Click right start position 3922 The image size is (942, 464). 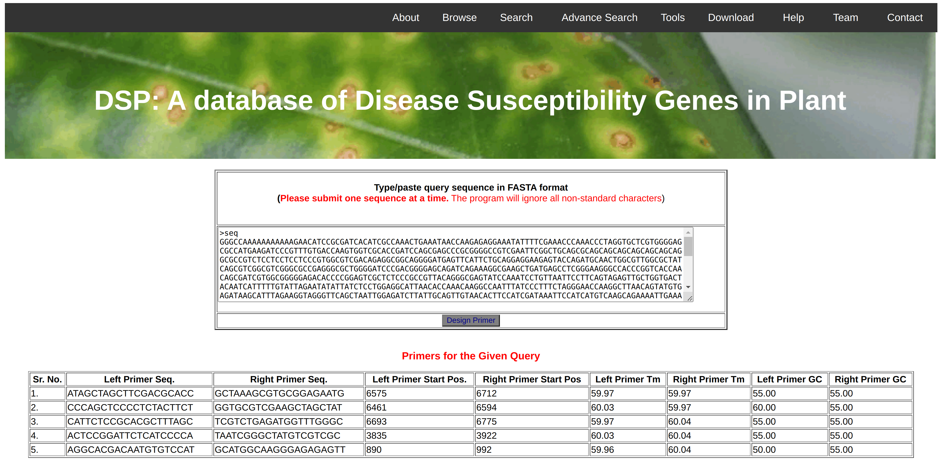pos(486,436)
